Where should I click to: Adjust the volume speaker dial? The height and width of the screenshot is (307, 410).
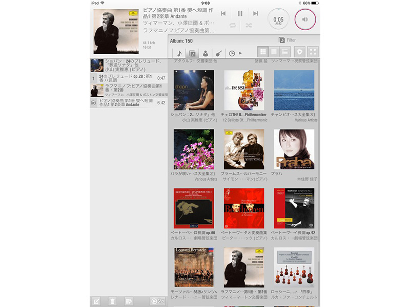point(305,19)
